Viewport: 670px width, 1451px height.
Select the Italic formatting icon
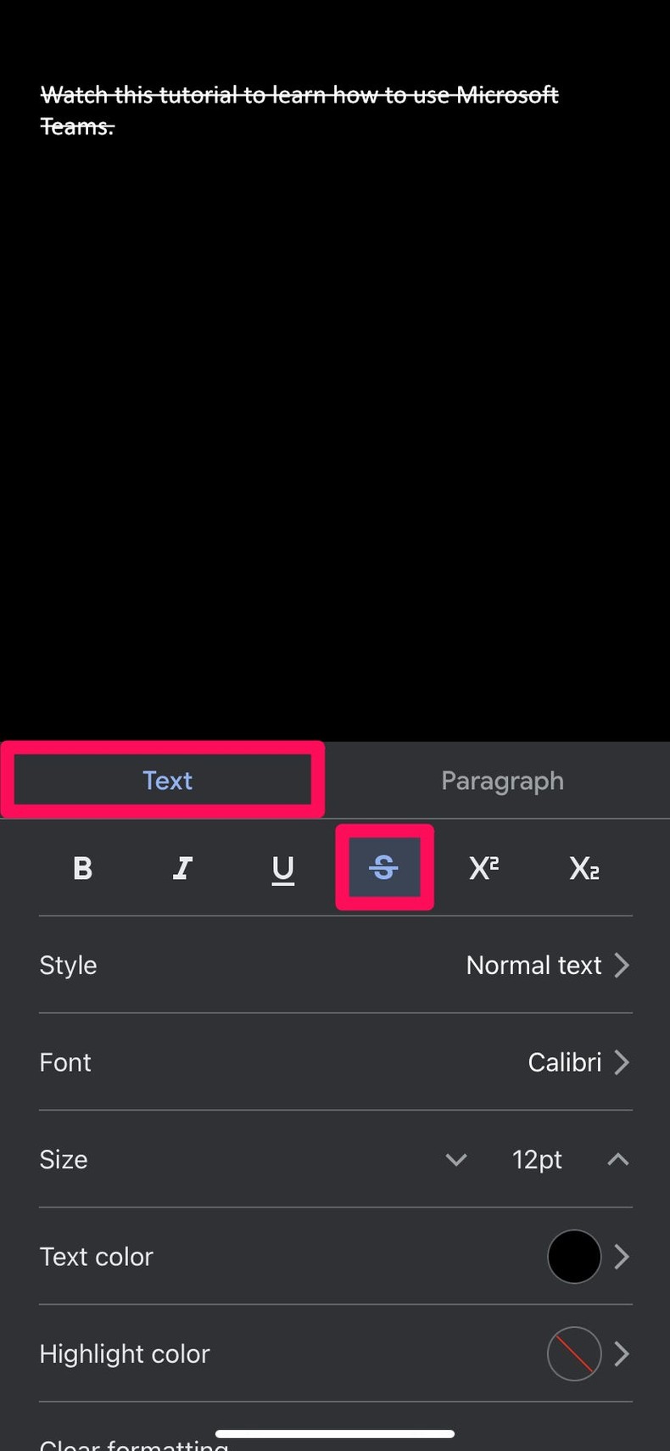coord(182,867)
